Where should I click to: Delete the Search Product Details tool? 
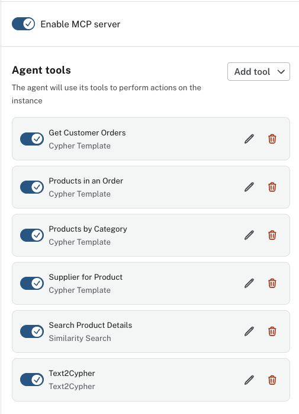point(272,331)
